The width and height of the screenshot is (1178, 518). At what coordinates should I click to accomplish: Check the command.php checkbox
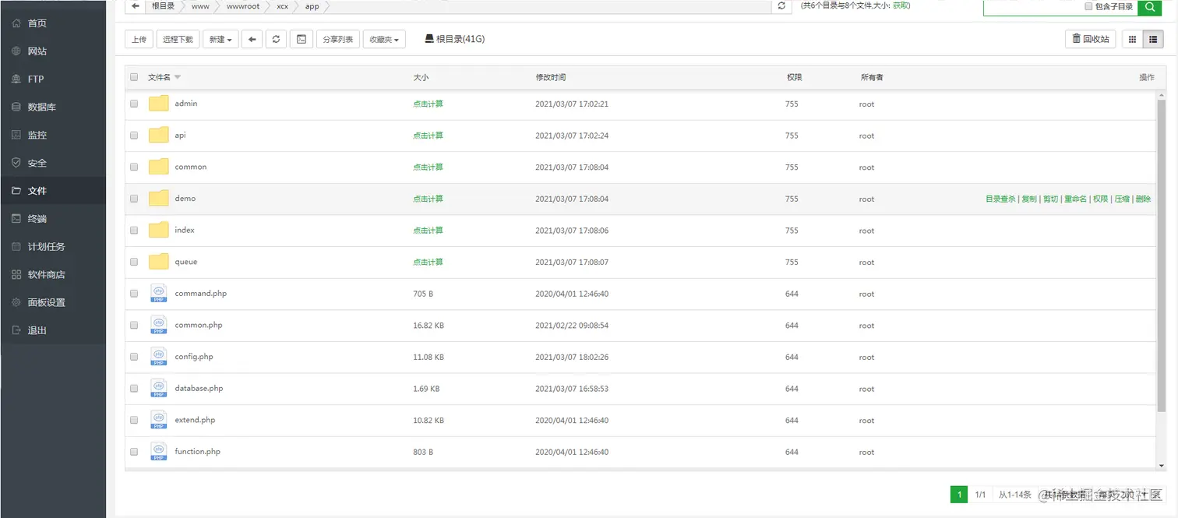tap(134, 294)
